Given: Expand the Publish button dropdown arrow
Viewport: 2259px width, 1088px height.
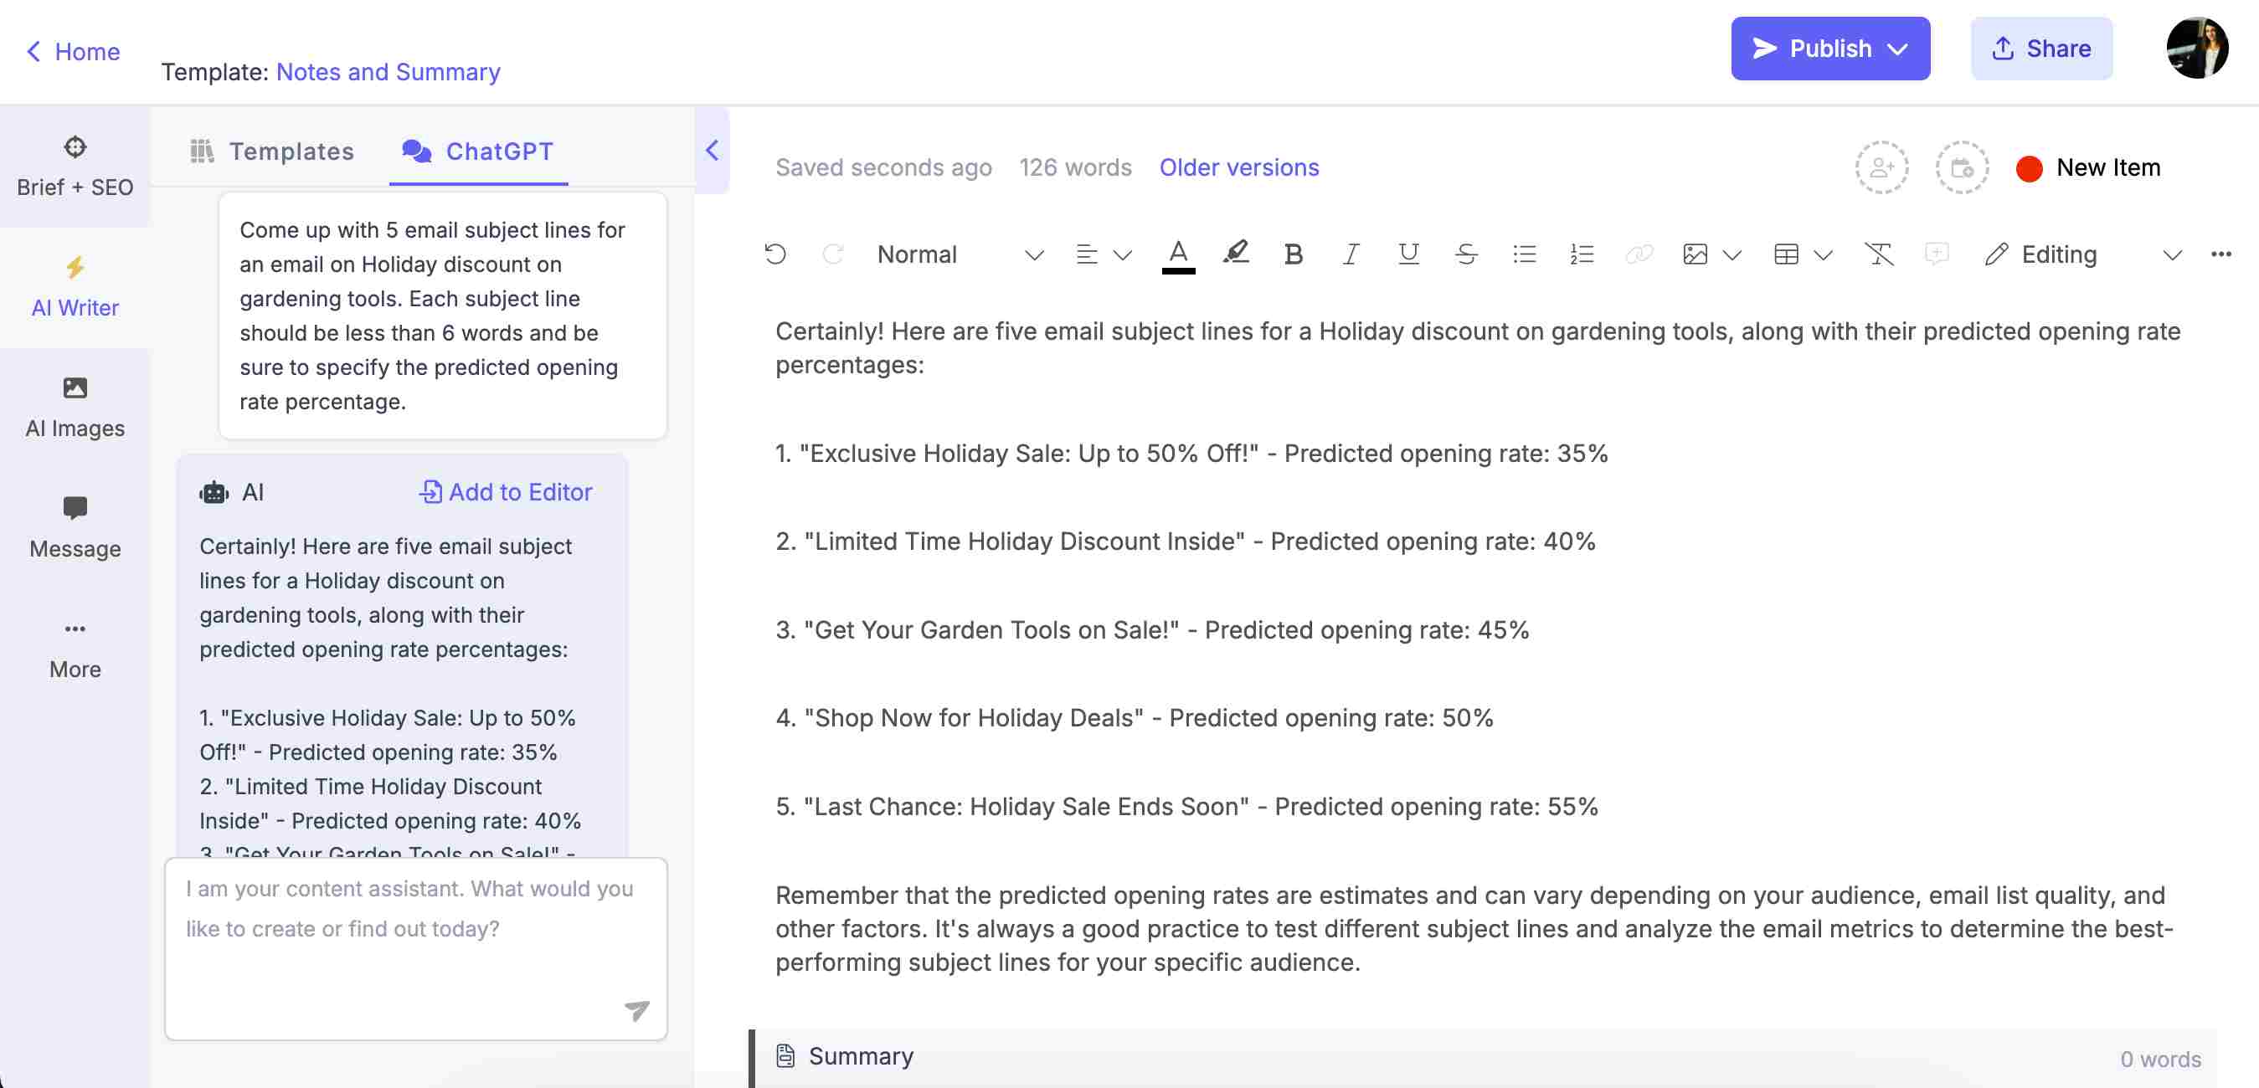Looking at the screenshot, I should point(1896,49).
